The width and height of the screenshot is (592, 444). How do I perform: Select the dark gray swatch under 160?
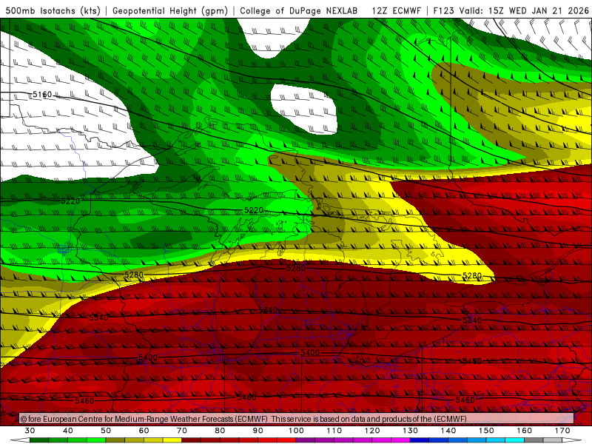point(534,440)
